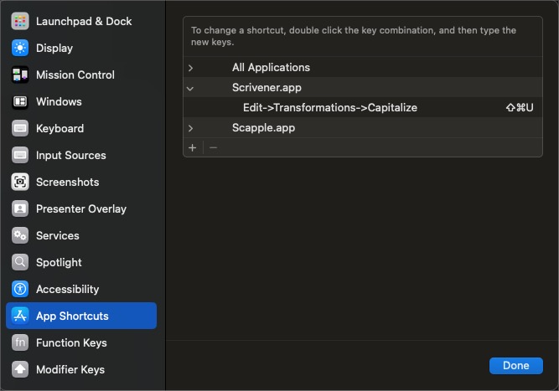This screenshot has width=559, height=391.
Task: Click the Services gears icon
Action: coord(20,236)
